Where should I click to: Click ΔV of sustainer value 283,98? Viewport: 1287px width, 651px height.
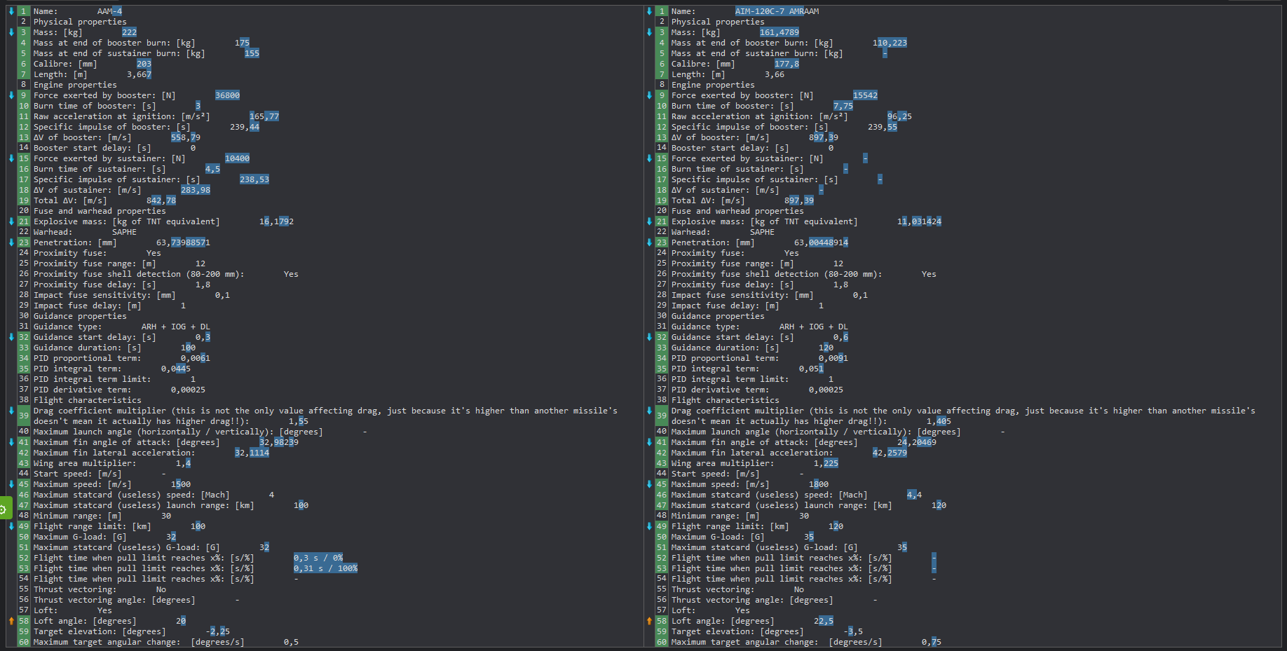click(x=196, y=190)
